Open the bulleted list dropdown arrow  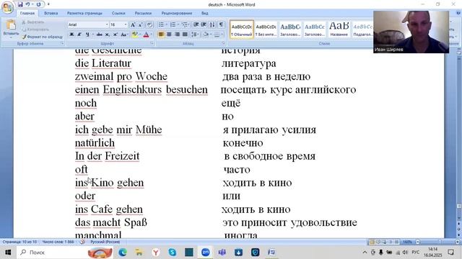click(167, 24)
